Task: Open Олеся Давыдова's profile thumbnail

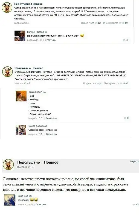Action: 21,130
